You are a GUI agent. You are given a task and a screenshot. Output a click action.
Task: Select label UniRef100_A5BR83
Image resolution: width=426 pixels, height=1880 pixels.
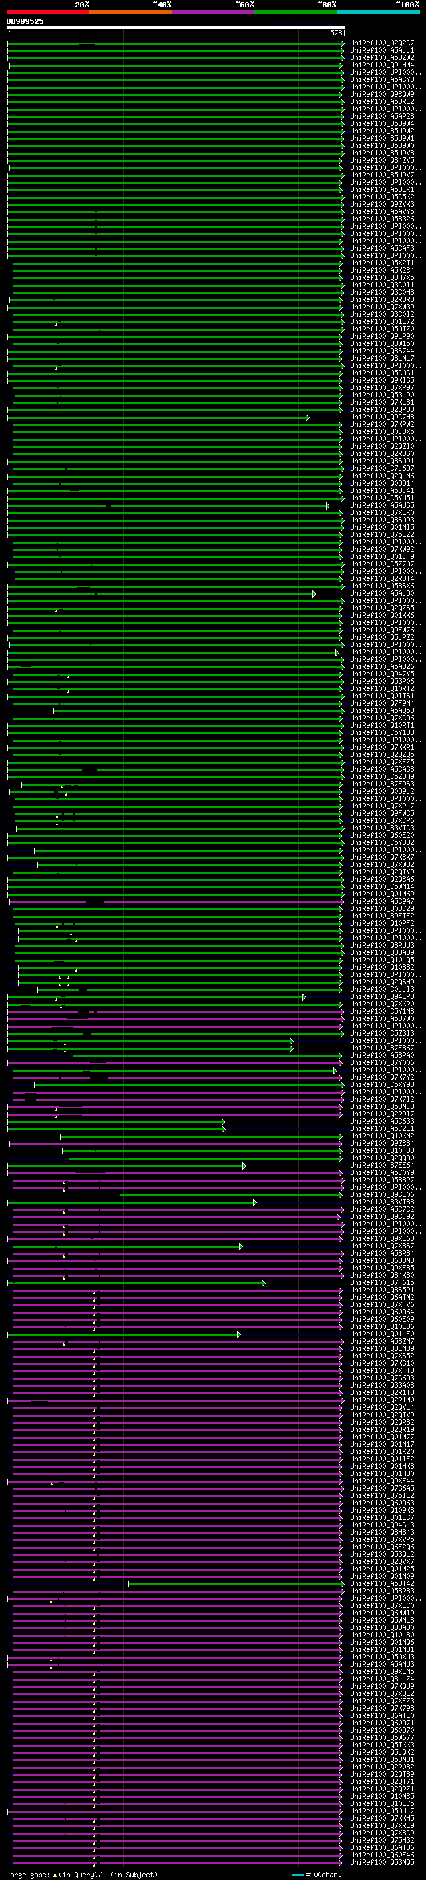coord(382,1591)
